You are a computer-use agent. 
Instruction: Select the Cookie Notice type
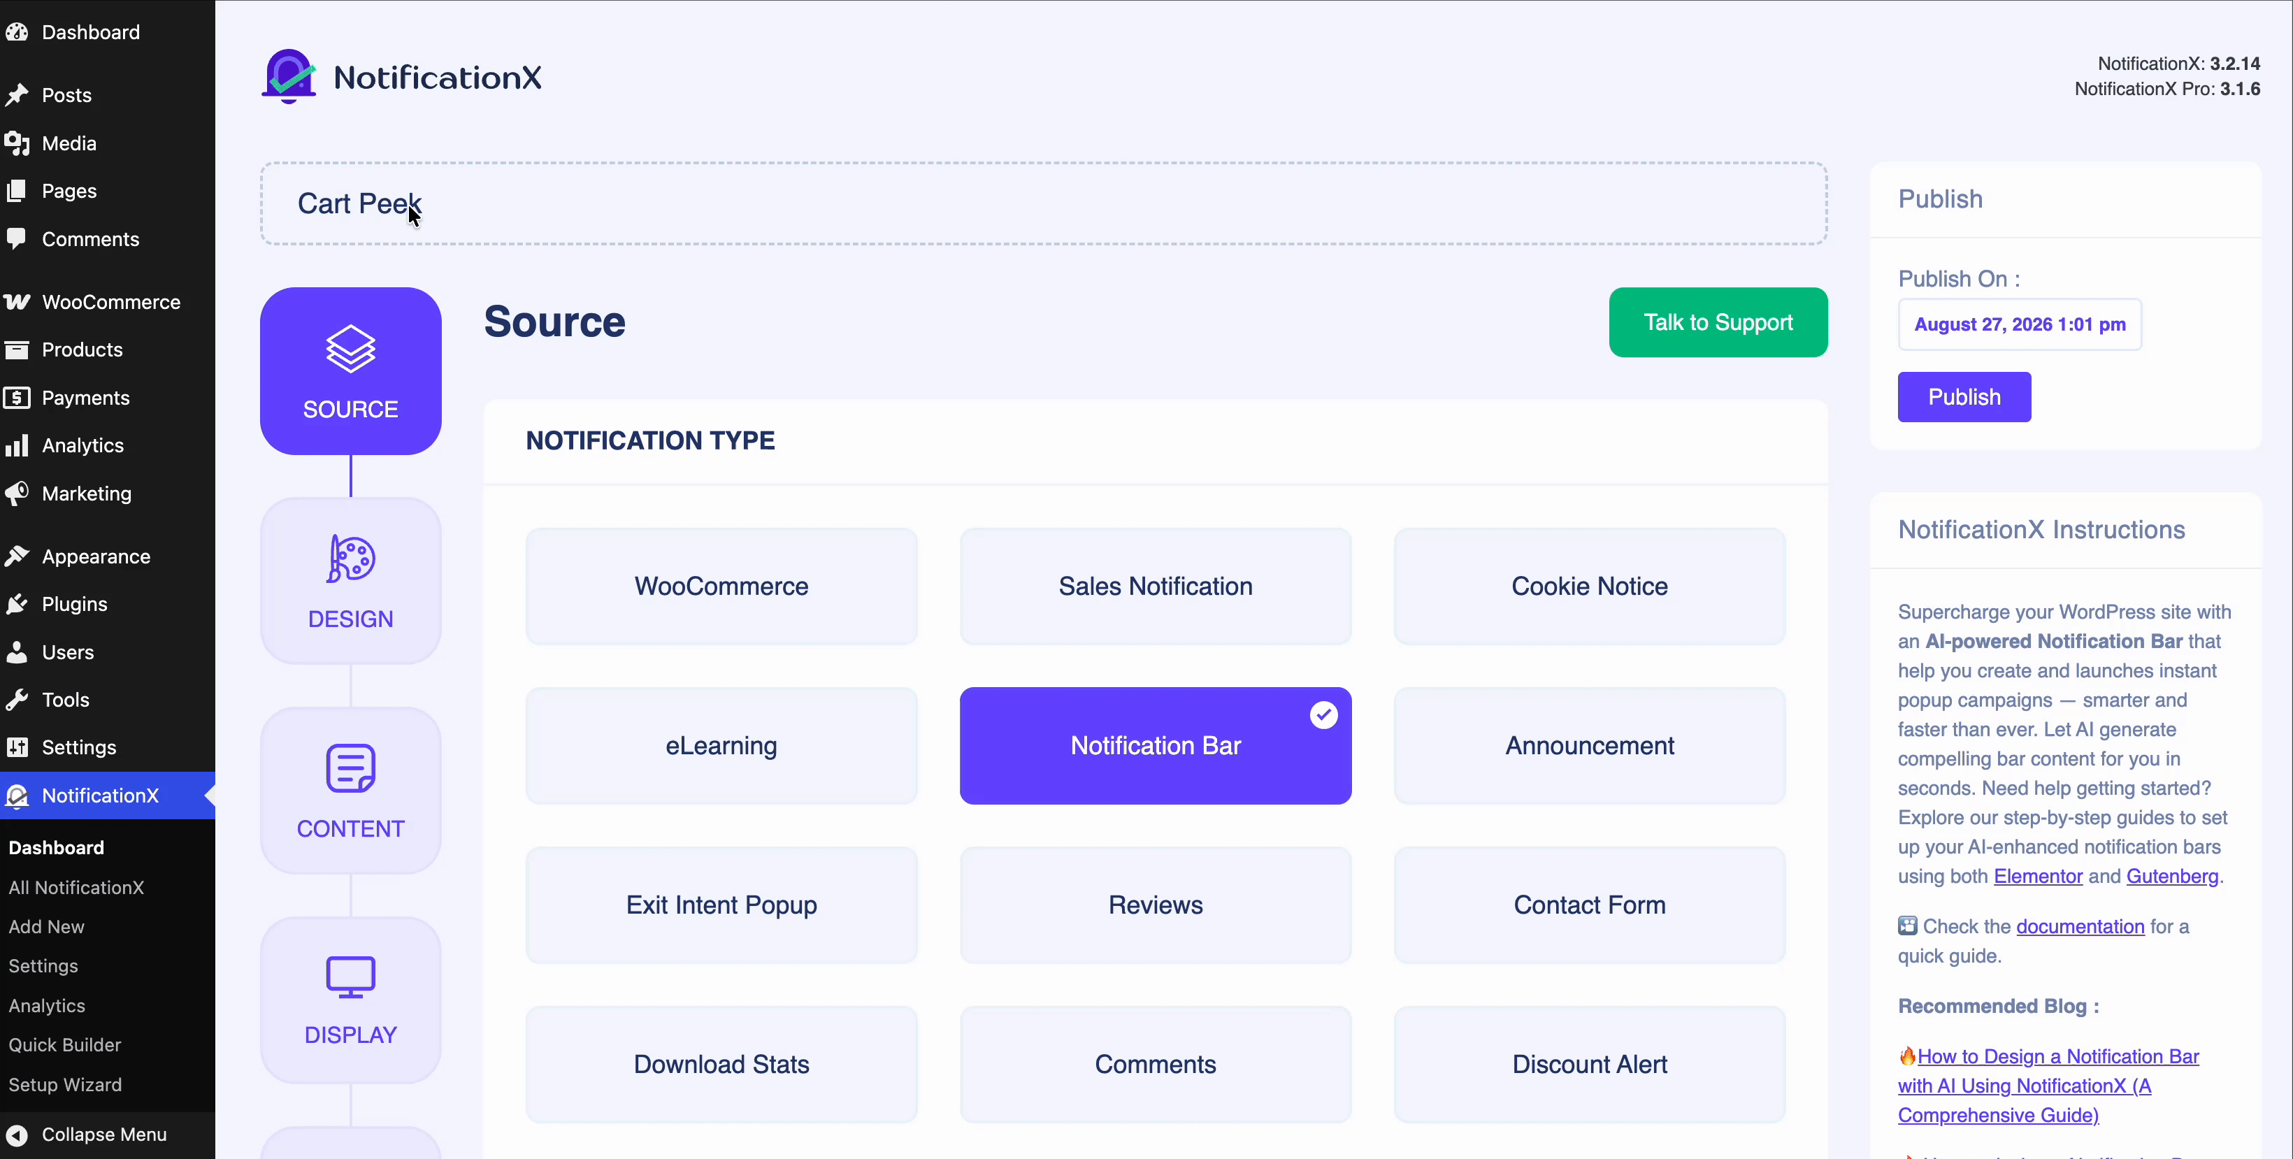tap(1590, 586)
